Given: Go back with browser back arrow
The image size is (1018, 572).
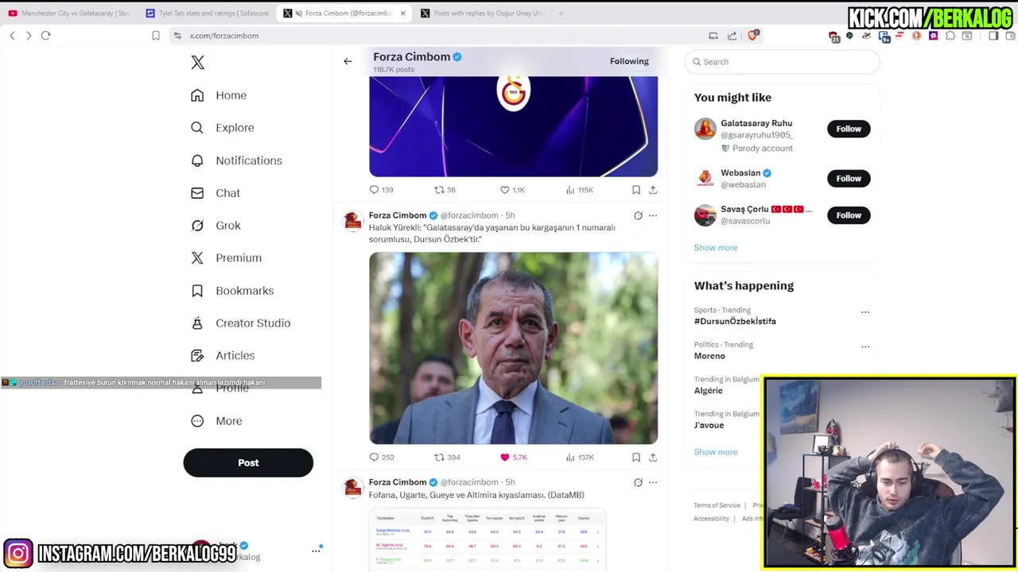Looking at the screenshot, I should pyautogui.click(x=12, y=36).
